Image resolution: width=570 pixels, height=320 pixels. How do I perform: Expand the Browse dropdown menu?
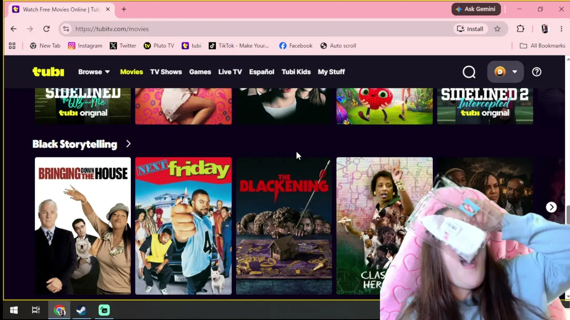(94, 72)
